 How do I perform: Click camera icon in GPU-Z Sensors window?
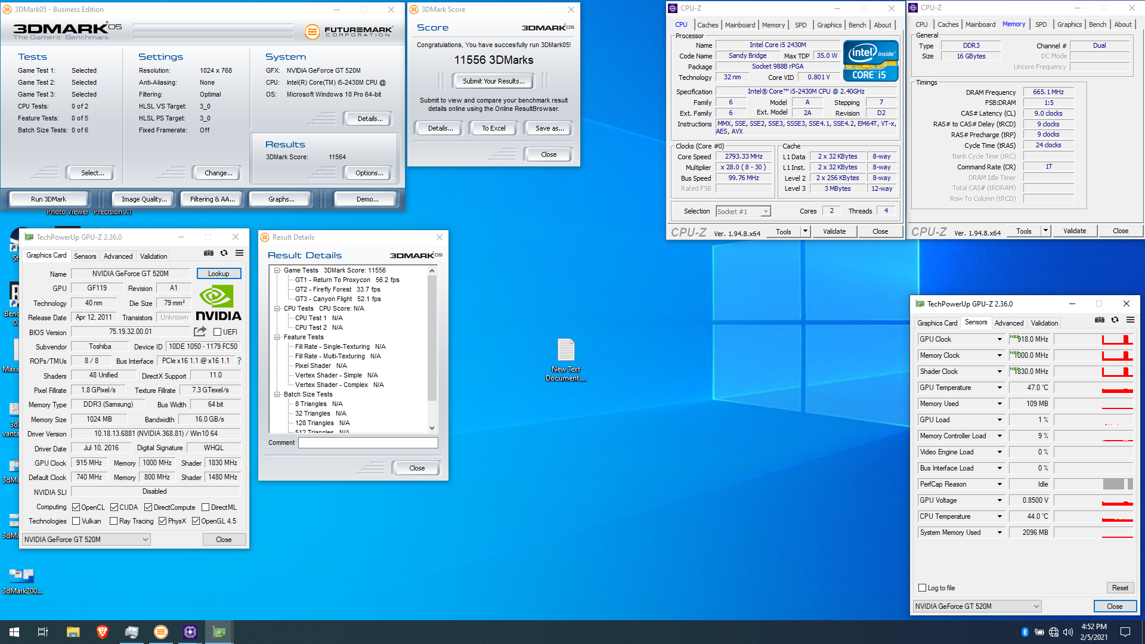(x=1100, y=320)
